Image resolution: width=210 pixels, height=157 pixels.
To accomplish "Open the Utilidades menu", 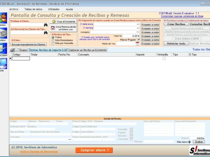I will point(54,9).
